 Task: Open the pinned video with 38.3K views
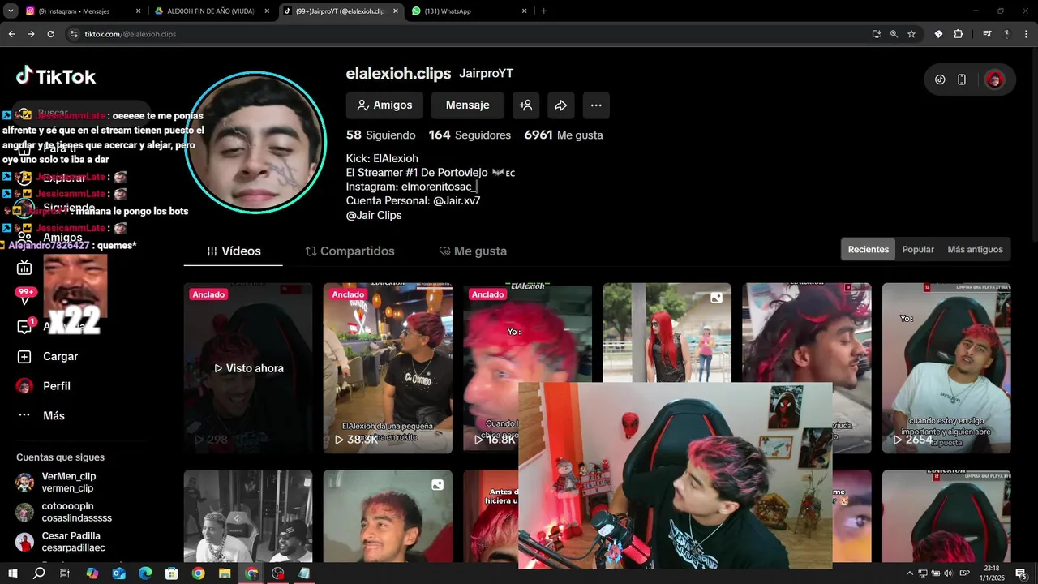[x=388, y=368]
